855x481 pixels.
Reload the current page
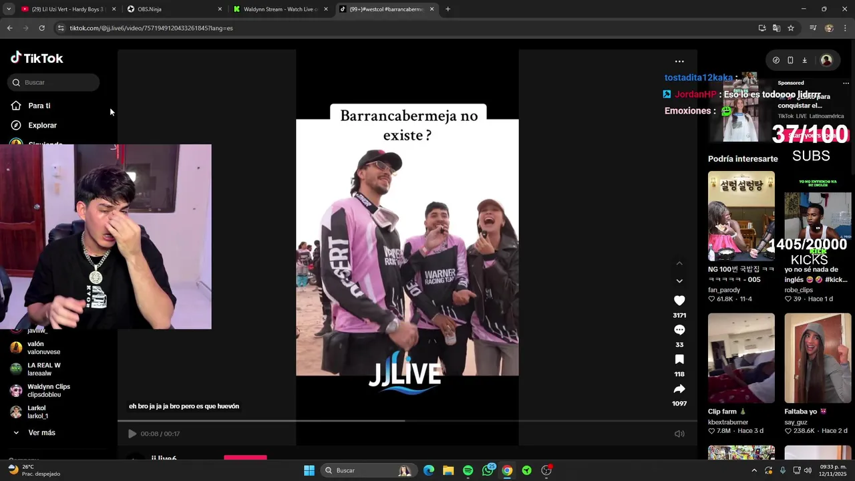[x=41, y=28]
